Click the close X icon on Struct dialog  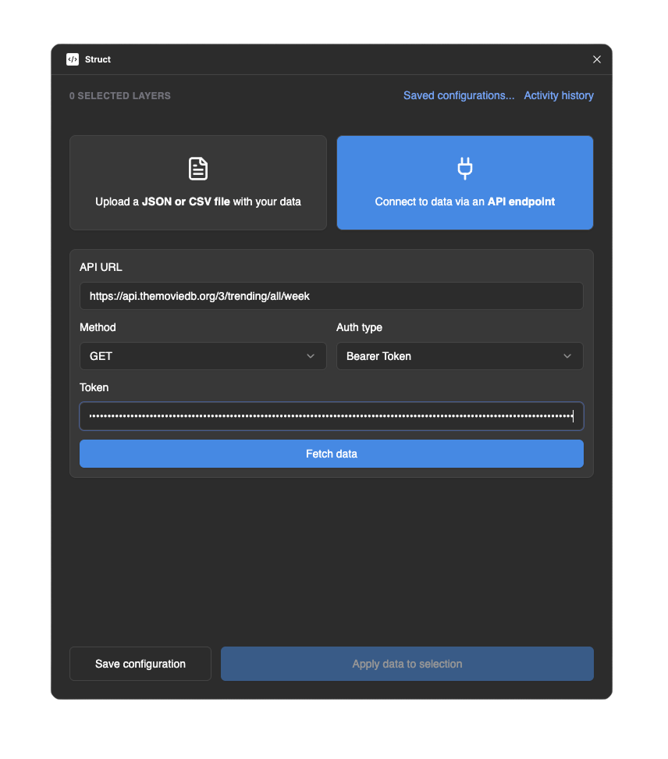tap(597, 59)
